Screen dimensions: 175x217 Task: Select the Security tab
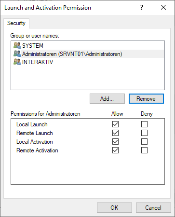(x=16, y=23)
